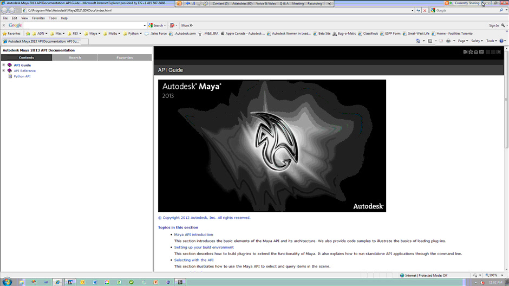Open the _Sales Force bookmark
This screenshot has width=509, height=286.
point(156,34)
